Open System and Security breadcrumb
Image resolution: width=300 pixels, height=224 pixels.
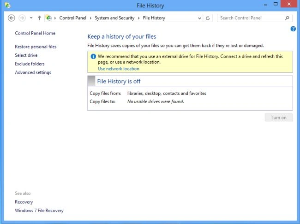tap(114, 18)
